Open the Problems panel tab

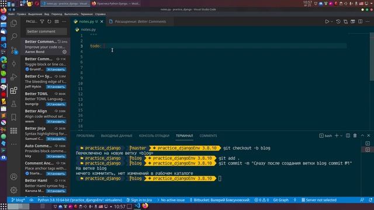point(85,136)
